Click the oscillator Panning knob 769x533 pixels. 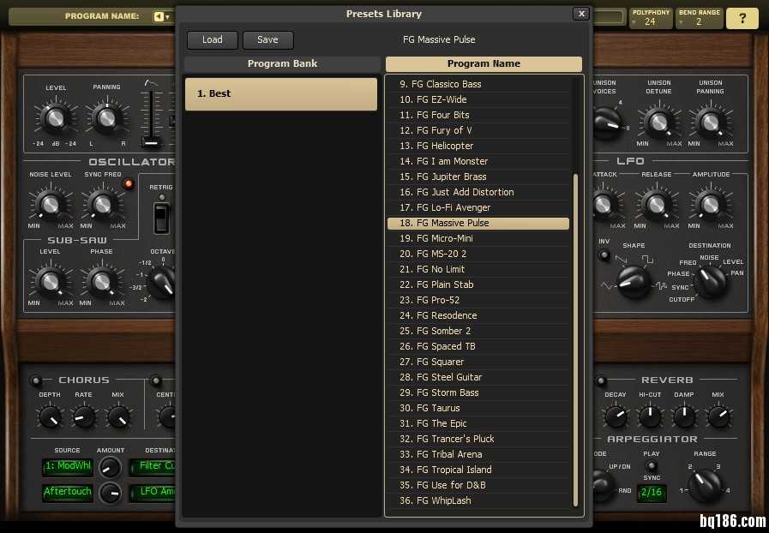click(107, 117)
